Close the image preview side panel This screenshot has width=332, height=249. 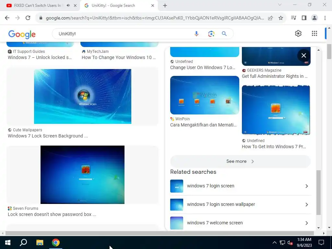coord(303,55)
